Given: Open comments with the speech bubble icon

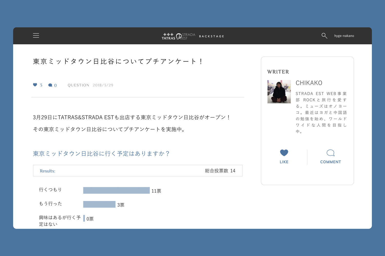Looking at the screenshot, I should tap(331, 153).
